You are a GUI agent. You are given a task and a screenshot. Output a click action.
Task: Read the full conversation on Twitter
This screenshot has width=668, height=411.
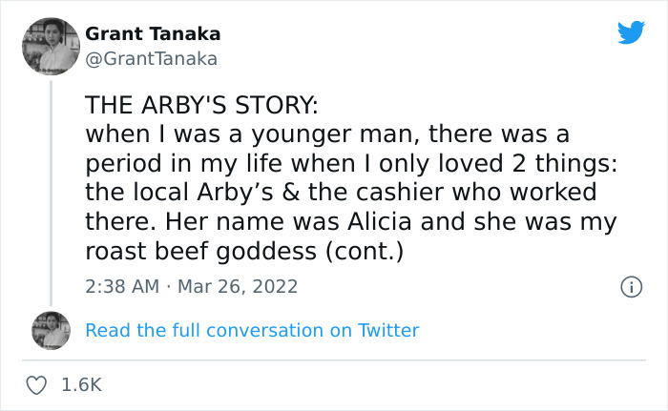[252, 331]
